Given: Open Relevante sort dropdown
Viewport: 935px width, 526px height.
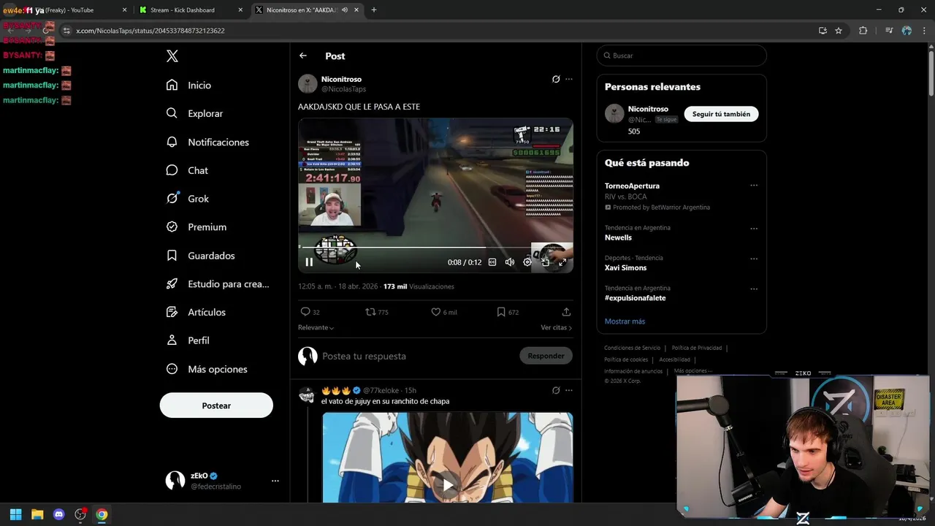Looking at the screenshot, I should pyautogui.click(x=316, y=327).
